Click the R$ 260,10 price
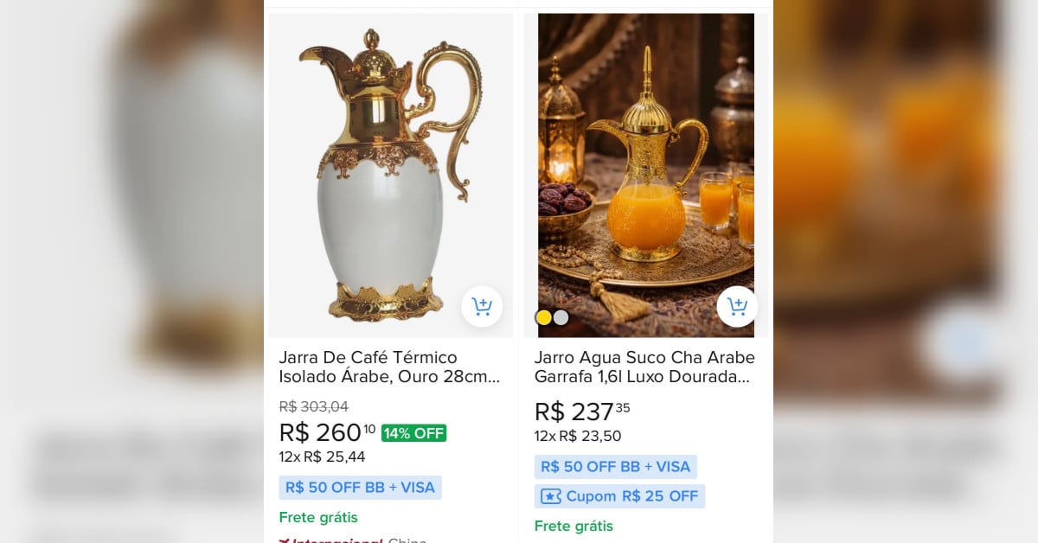1038x543 pixels. [x=327, y=431]
